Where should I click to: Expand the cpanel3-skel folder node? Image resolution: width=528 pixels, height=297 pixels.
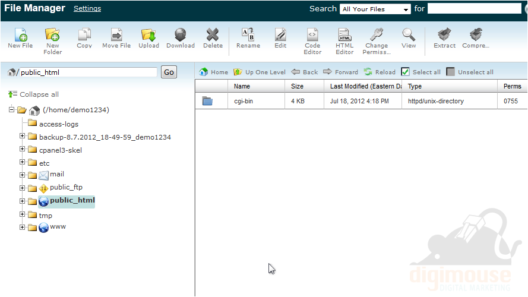[22, 149]
